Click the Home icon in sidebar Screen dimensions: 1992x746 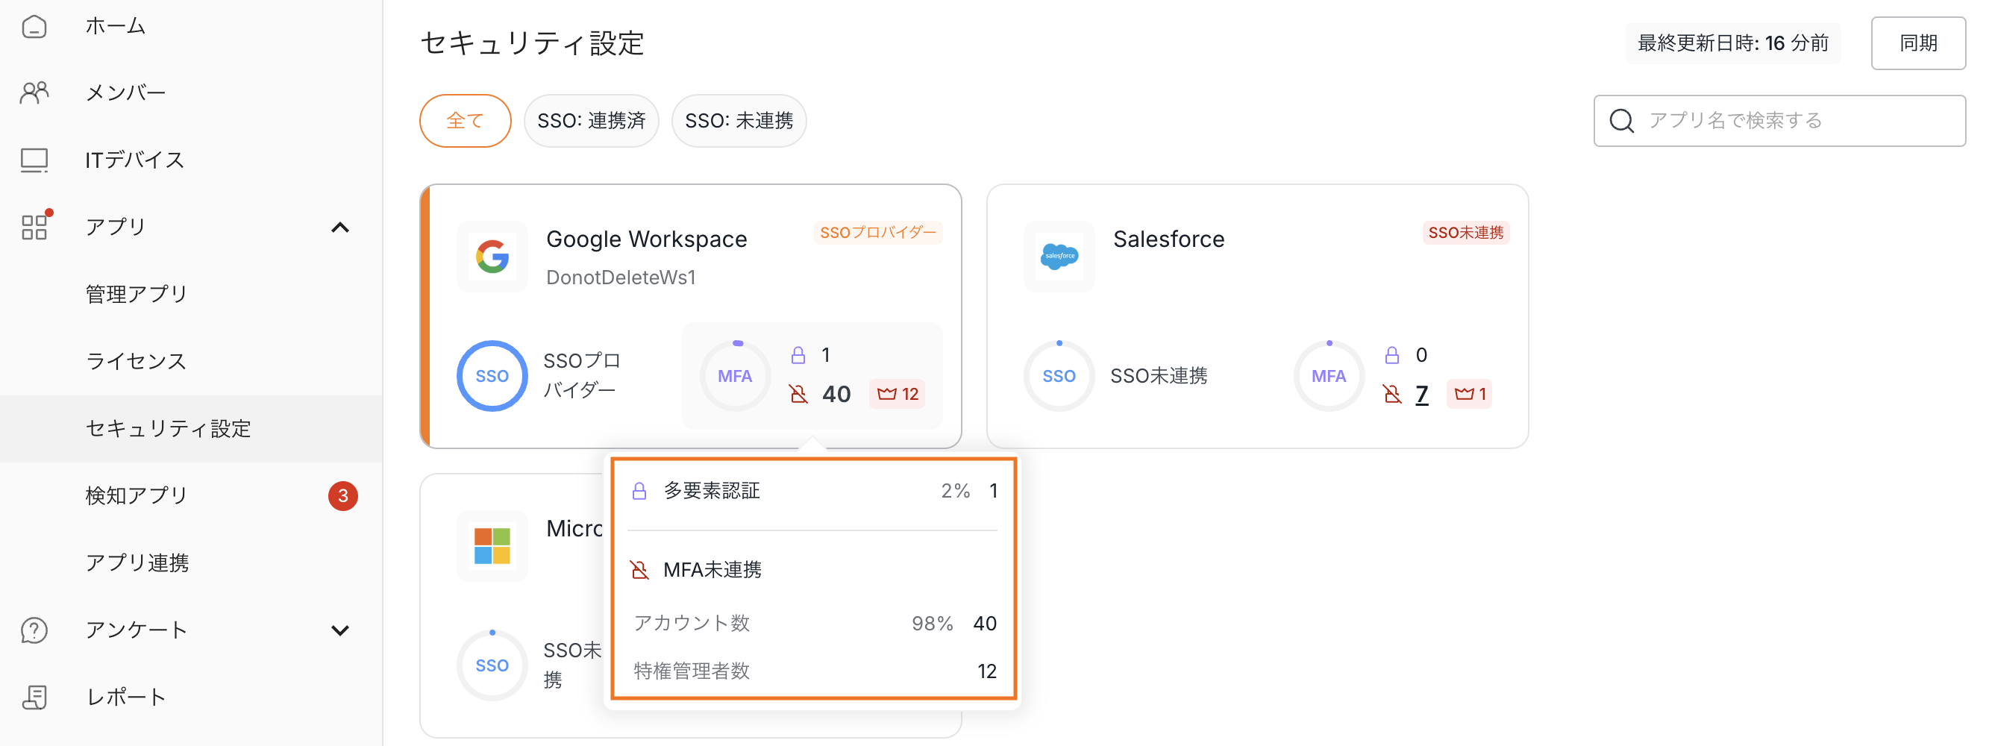coord(34,26)
